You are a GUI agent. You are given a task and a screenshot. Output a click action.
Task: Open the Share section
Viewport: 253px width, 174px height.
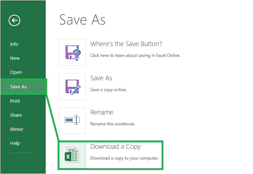[16, 115]
